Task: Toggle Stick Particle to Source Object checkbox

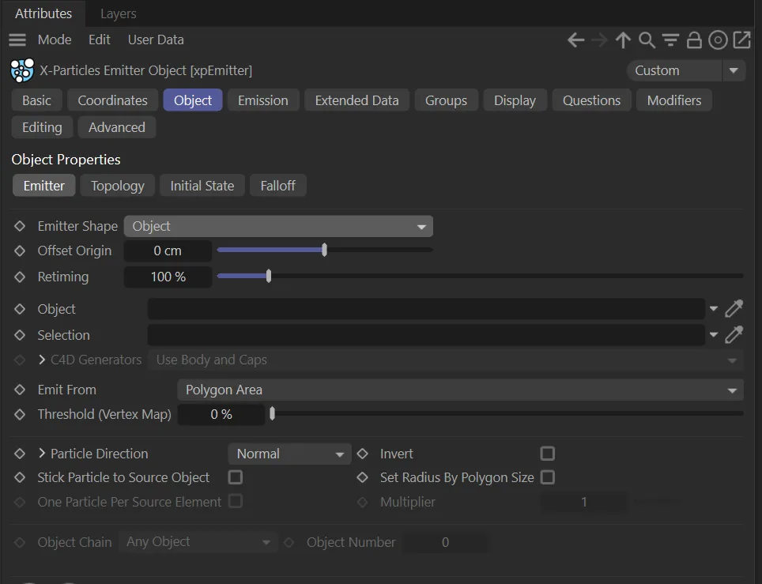Action: pos(235,477)
